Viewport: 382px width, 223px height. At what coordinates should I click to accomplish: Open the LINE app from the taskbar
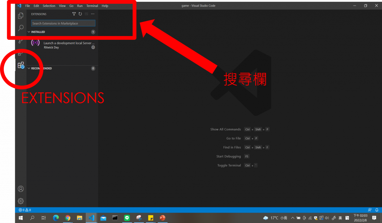[127, 218]
